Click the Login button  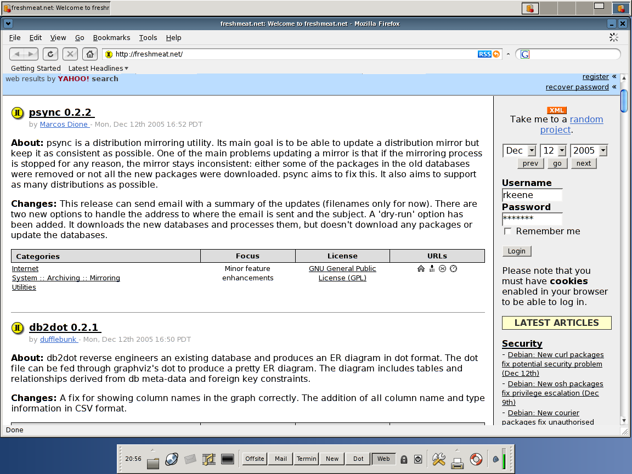517,251
